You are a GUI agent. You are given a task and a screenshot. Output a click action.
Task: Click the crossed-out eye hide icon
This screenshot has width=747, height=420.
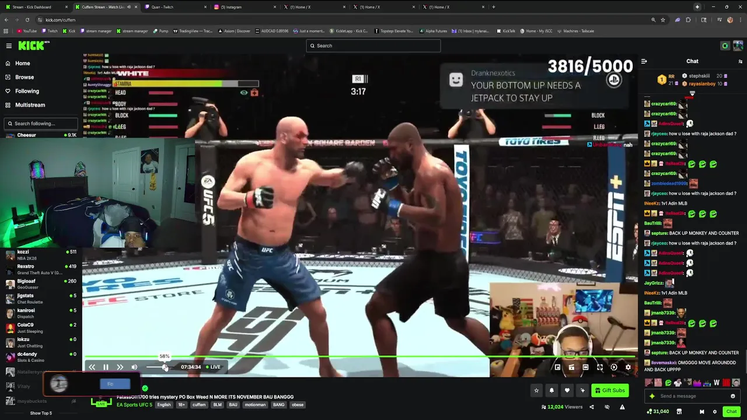[607, 407]
